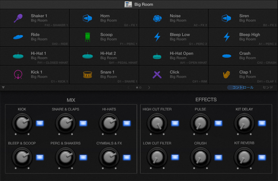Click the HI-HATS knob
This screenshot has height=181, width=278.
[109, 123]
